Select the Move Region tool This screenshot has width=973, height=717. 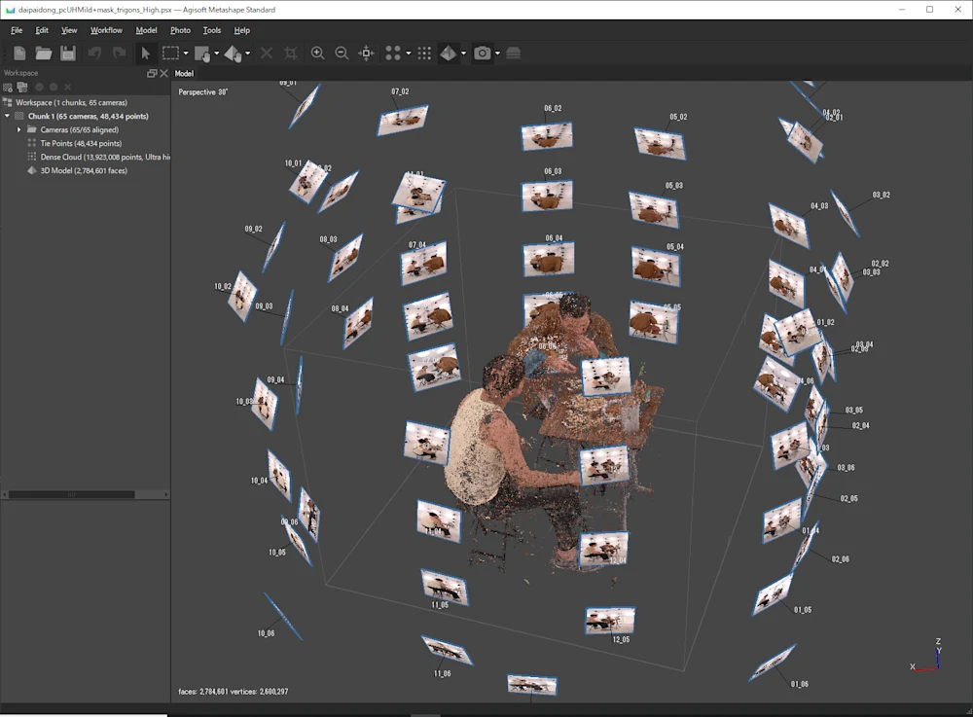[202, 54]
